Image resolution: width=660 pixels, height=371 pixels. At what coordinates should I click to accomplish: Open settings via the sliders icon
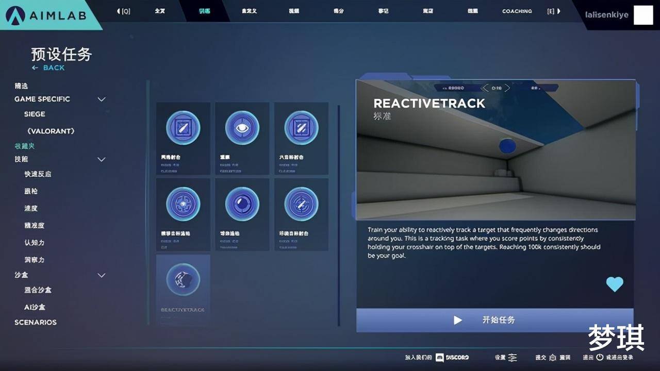(x=512, y=357)
